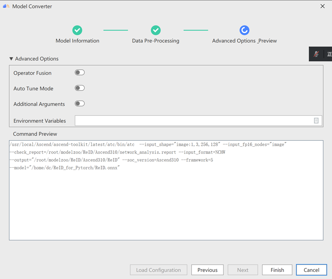The image size is (332, 279).
Task: Click Previous to go back a step
Action: [207, 270]
